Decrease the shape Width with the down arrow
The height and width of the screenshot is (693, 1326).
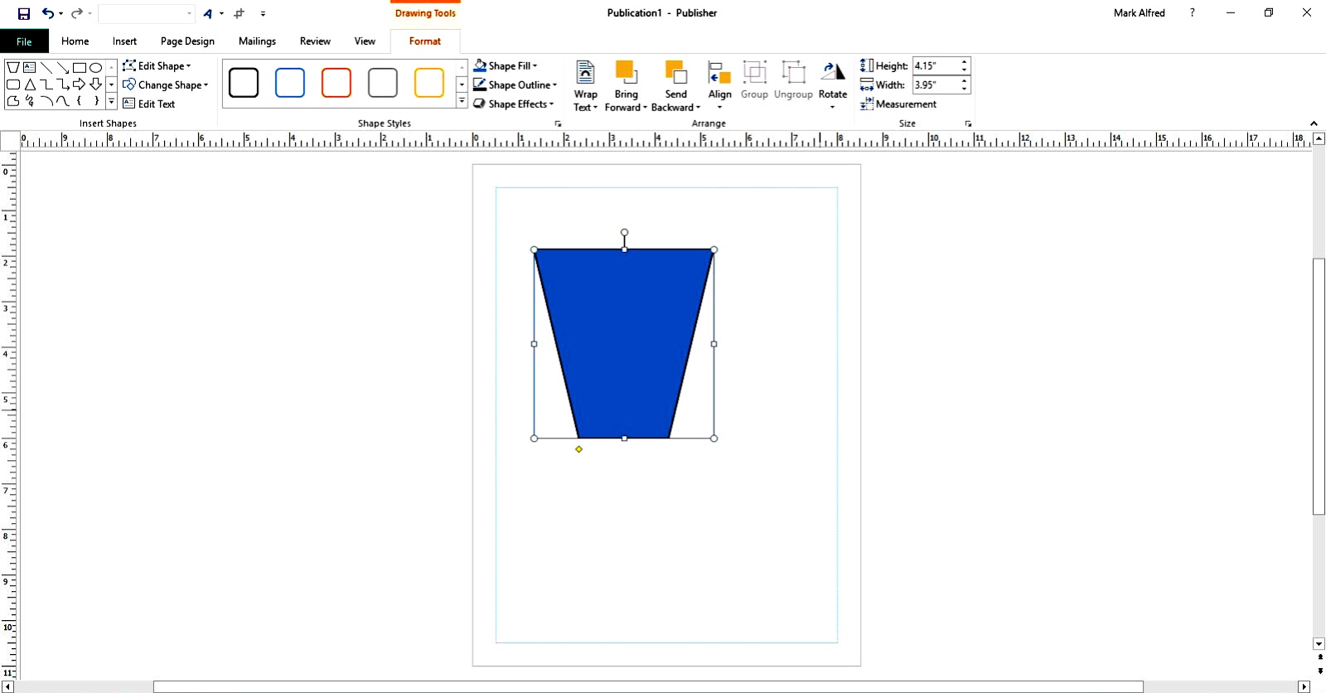point(964,89)
